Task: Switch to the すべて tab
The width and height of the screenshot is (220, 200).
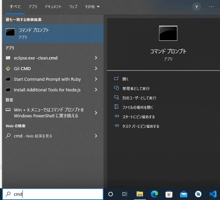Action: (x=15, y=7)
